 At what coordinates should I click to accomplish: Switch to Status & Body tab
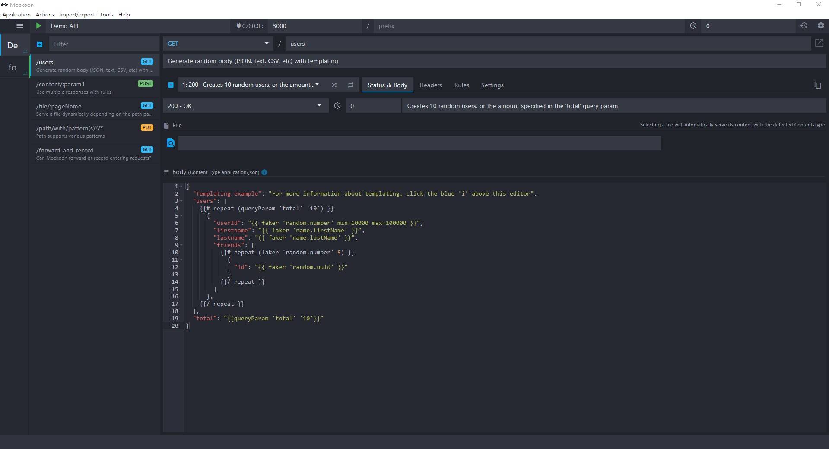point(388,85)
